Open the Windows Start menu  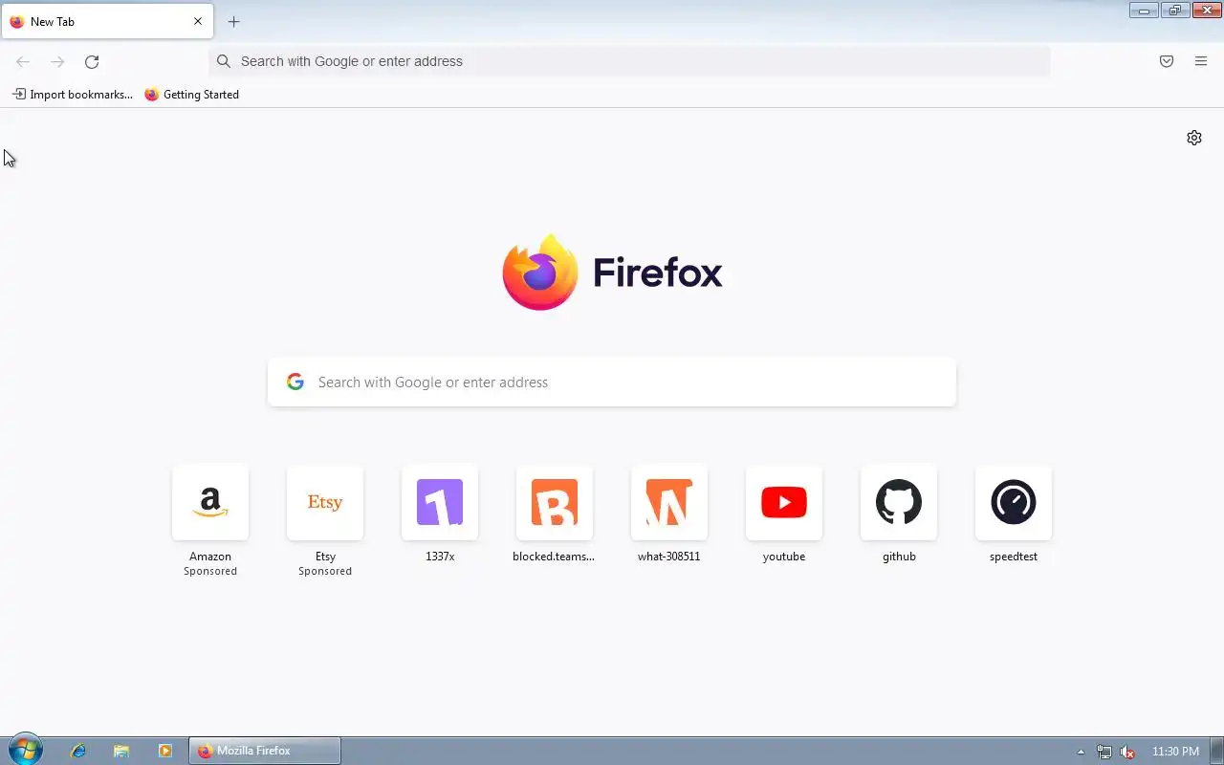pos(25,750)
